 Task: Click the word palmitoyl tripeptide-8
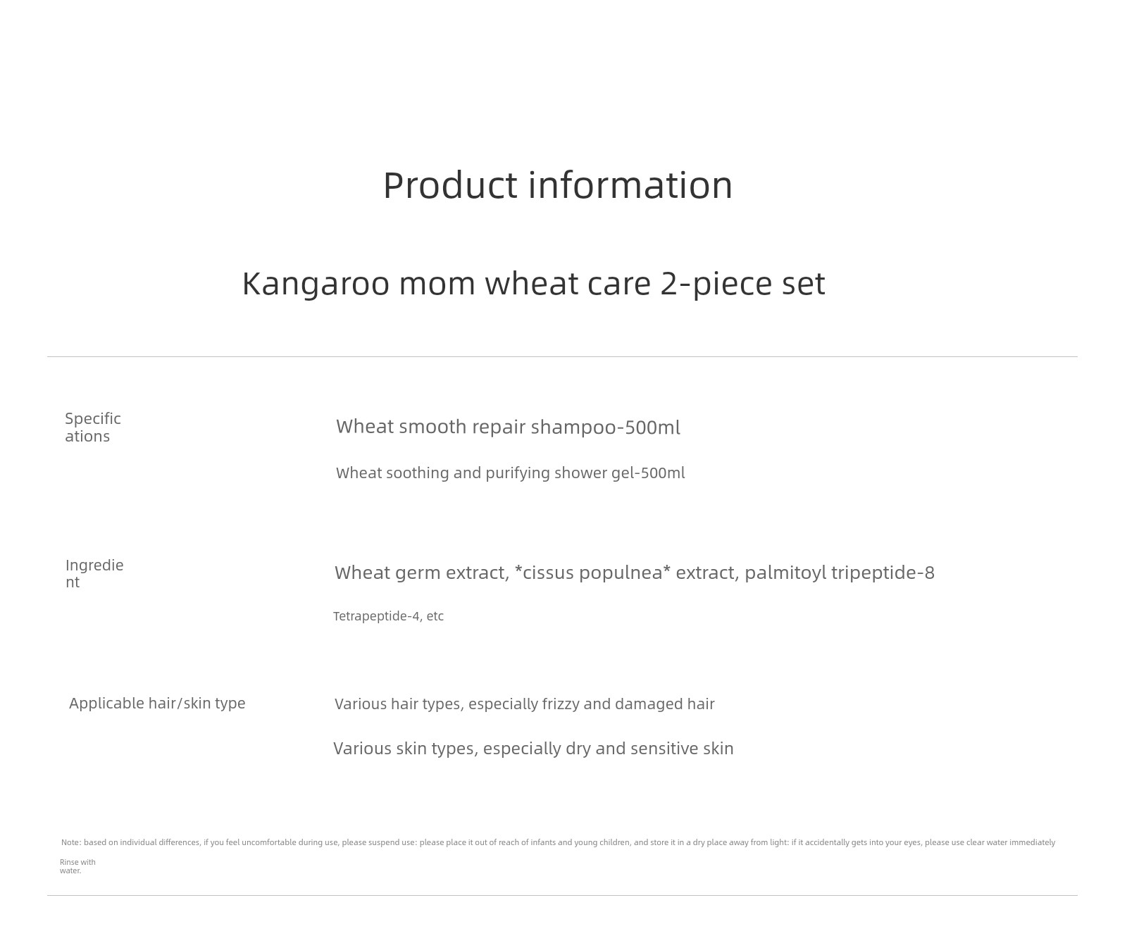(x=840, y=573)
